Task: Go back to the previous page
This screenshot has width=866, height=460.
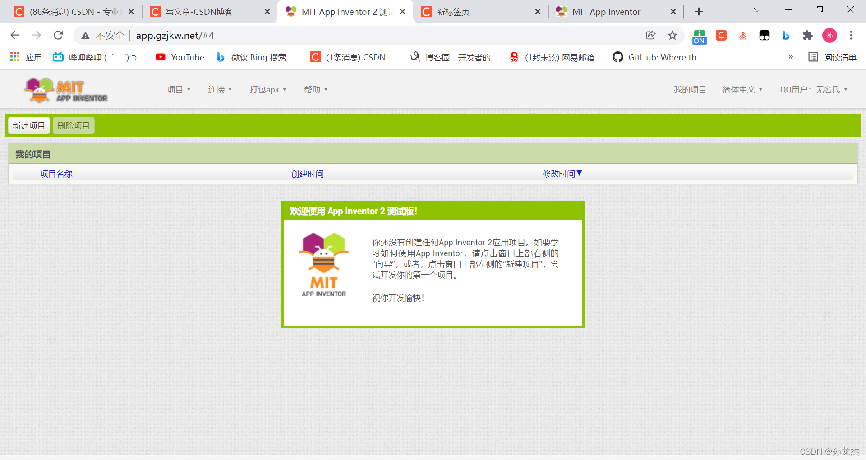Action: click(x=15, y=35)
